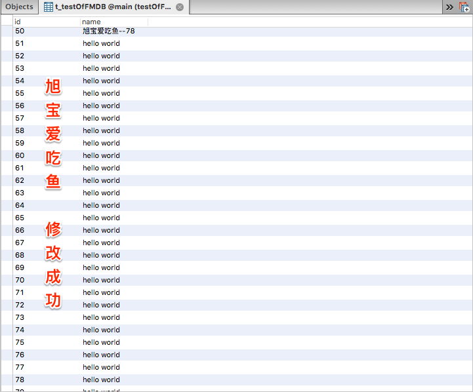Click hello world in row 60
This screenshot has height=392, width=473.
[101, 155]
